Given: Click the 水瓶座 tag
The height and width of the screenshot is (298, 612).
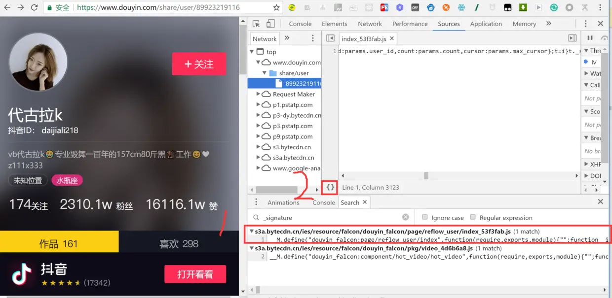Looking at the screenshot, I should click(x=67, y=180).
